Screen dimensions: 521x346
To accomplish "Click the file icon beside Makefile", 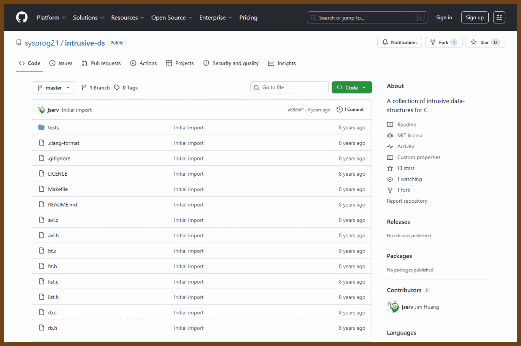I will [x=41, y=189].
